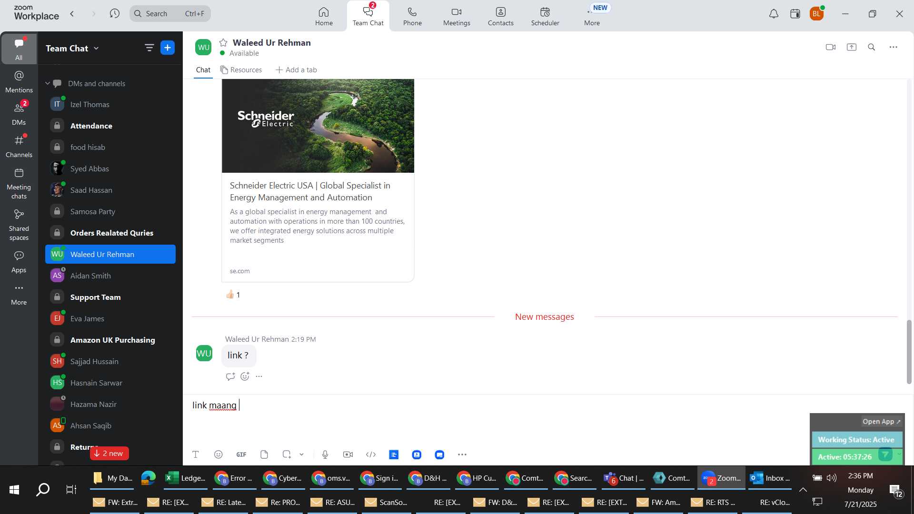Open Amazon UK Purchasing channel
914x514 pixels.
110,340
